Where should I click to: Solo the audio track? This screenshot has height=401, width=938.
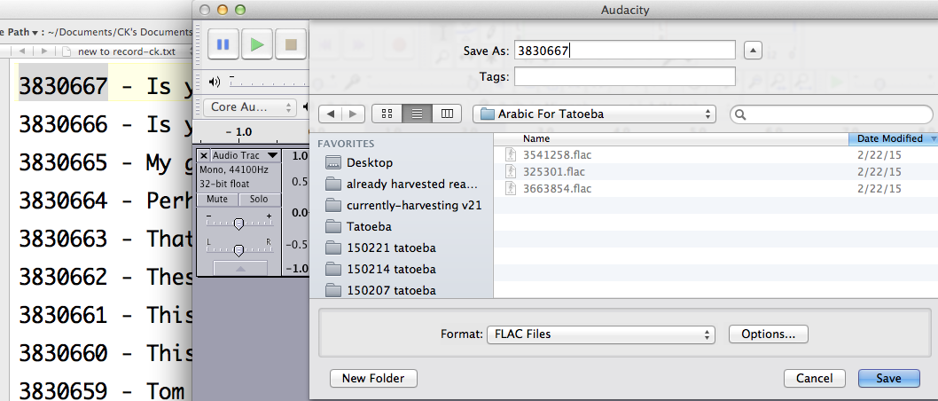pyautogui.click(x=259, y=200)
